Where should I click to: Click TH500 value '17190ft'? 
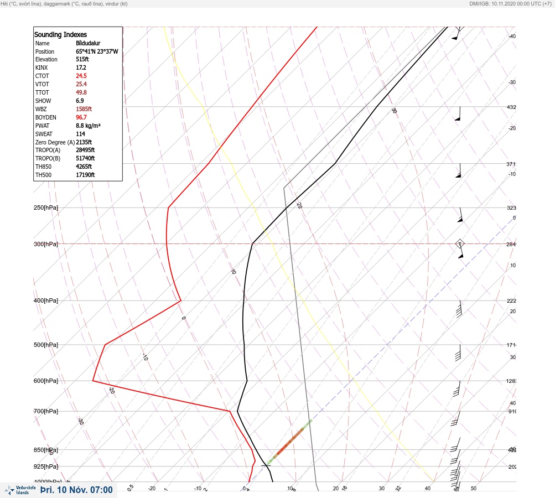85,175
